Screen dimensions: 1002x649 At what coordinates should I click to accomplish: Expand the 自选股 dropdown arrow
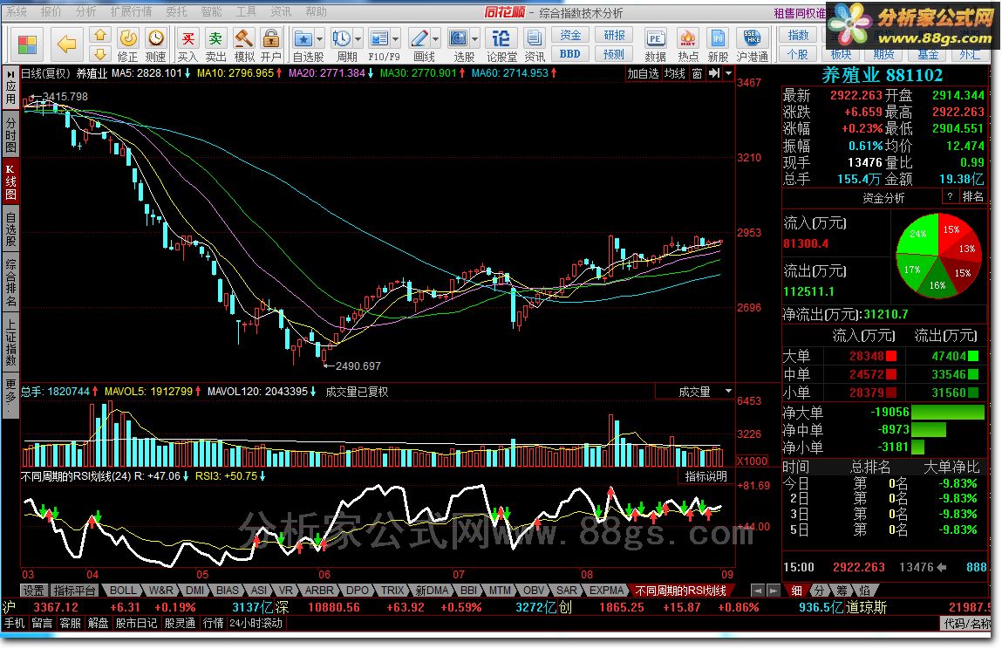point(319,39)
